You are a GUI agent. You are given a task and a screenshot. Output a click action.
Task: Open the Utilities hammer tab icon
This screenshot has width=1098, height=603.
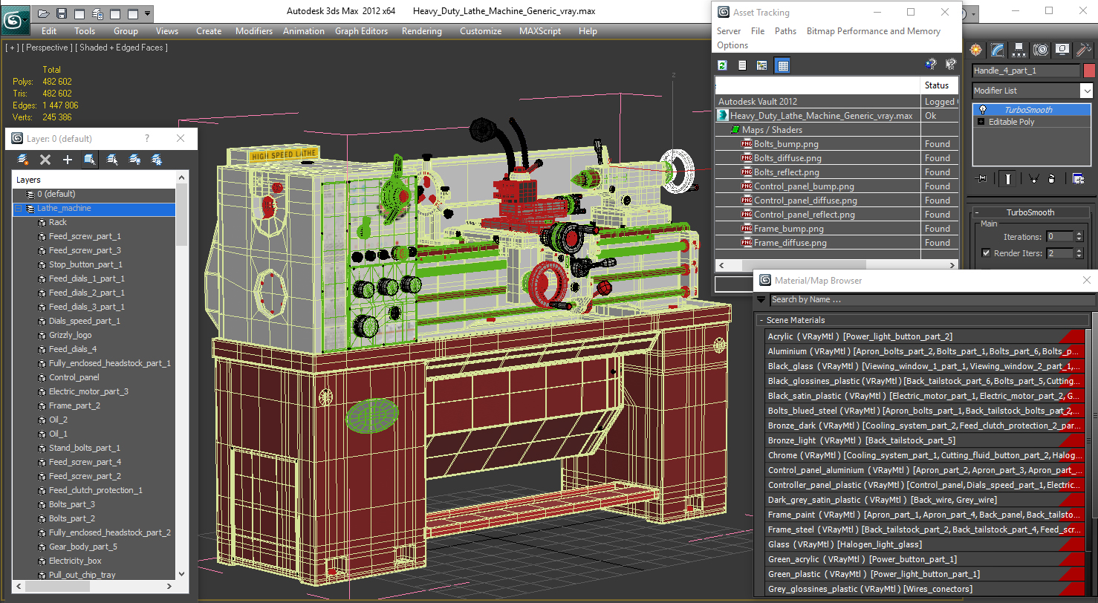click(x=1084, y=50)
